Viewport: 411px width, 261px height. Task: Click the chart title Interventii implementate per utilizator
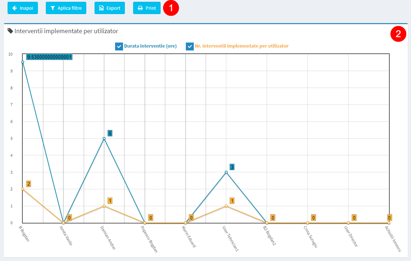coord(66,31)
